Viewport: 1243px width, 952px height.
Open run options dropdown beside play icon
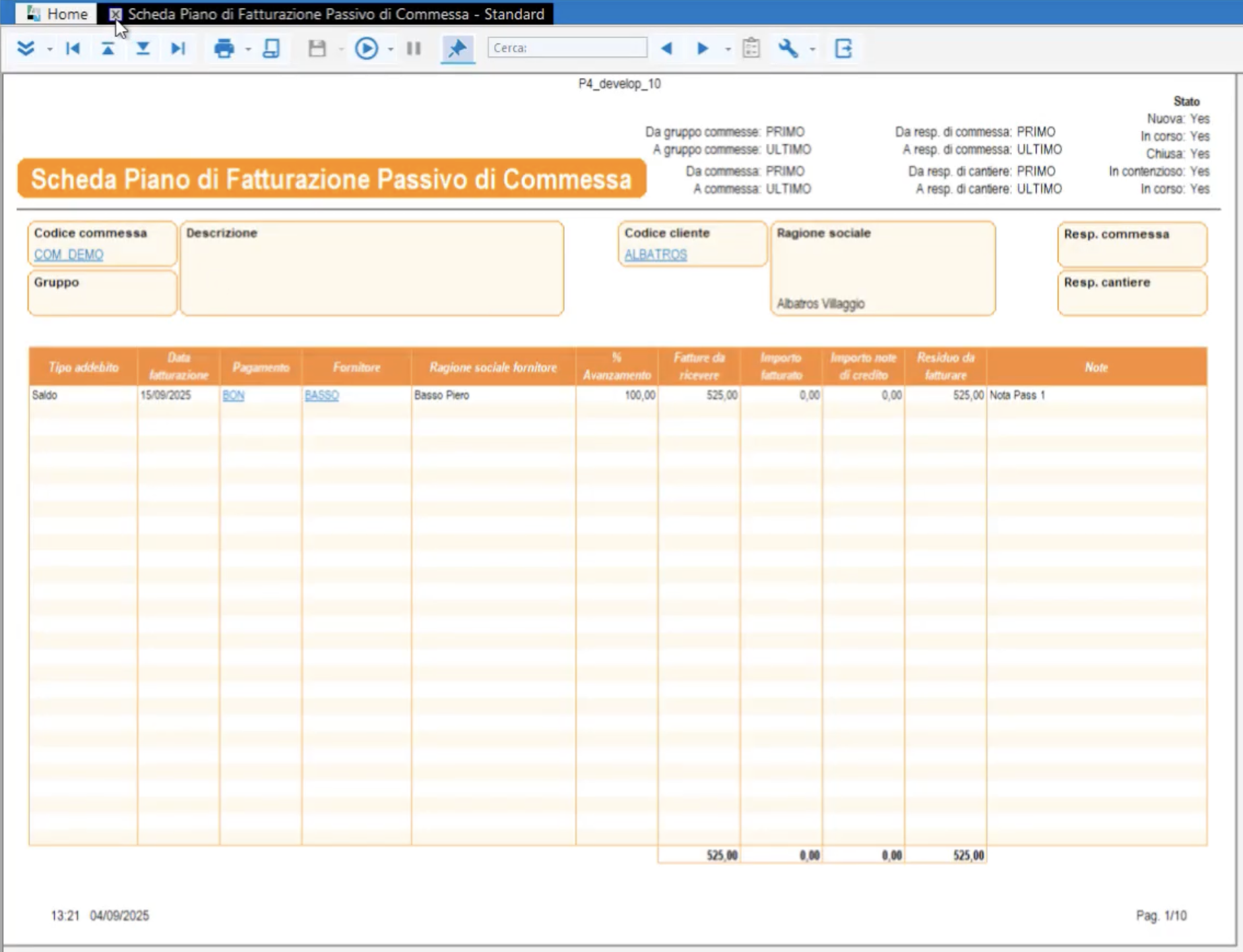(x=391, y=49)
